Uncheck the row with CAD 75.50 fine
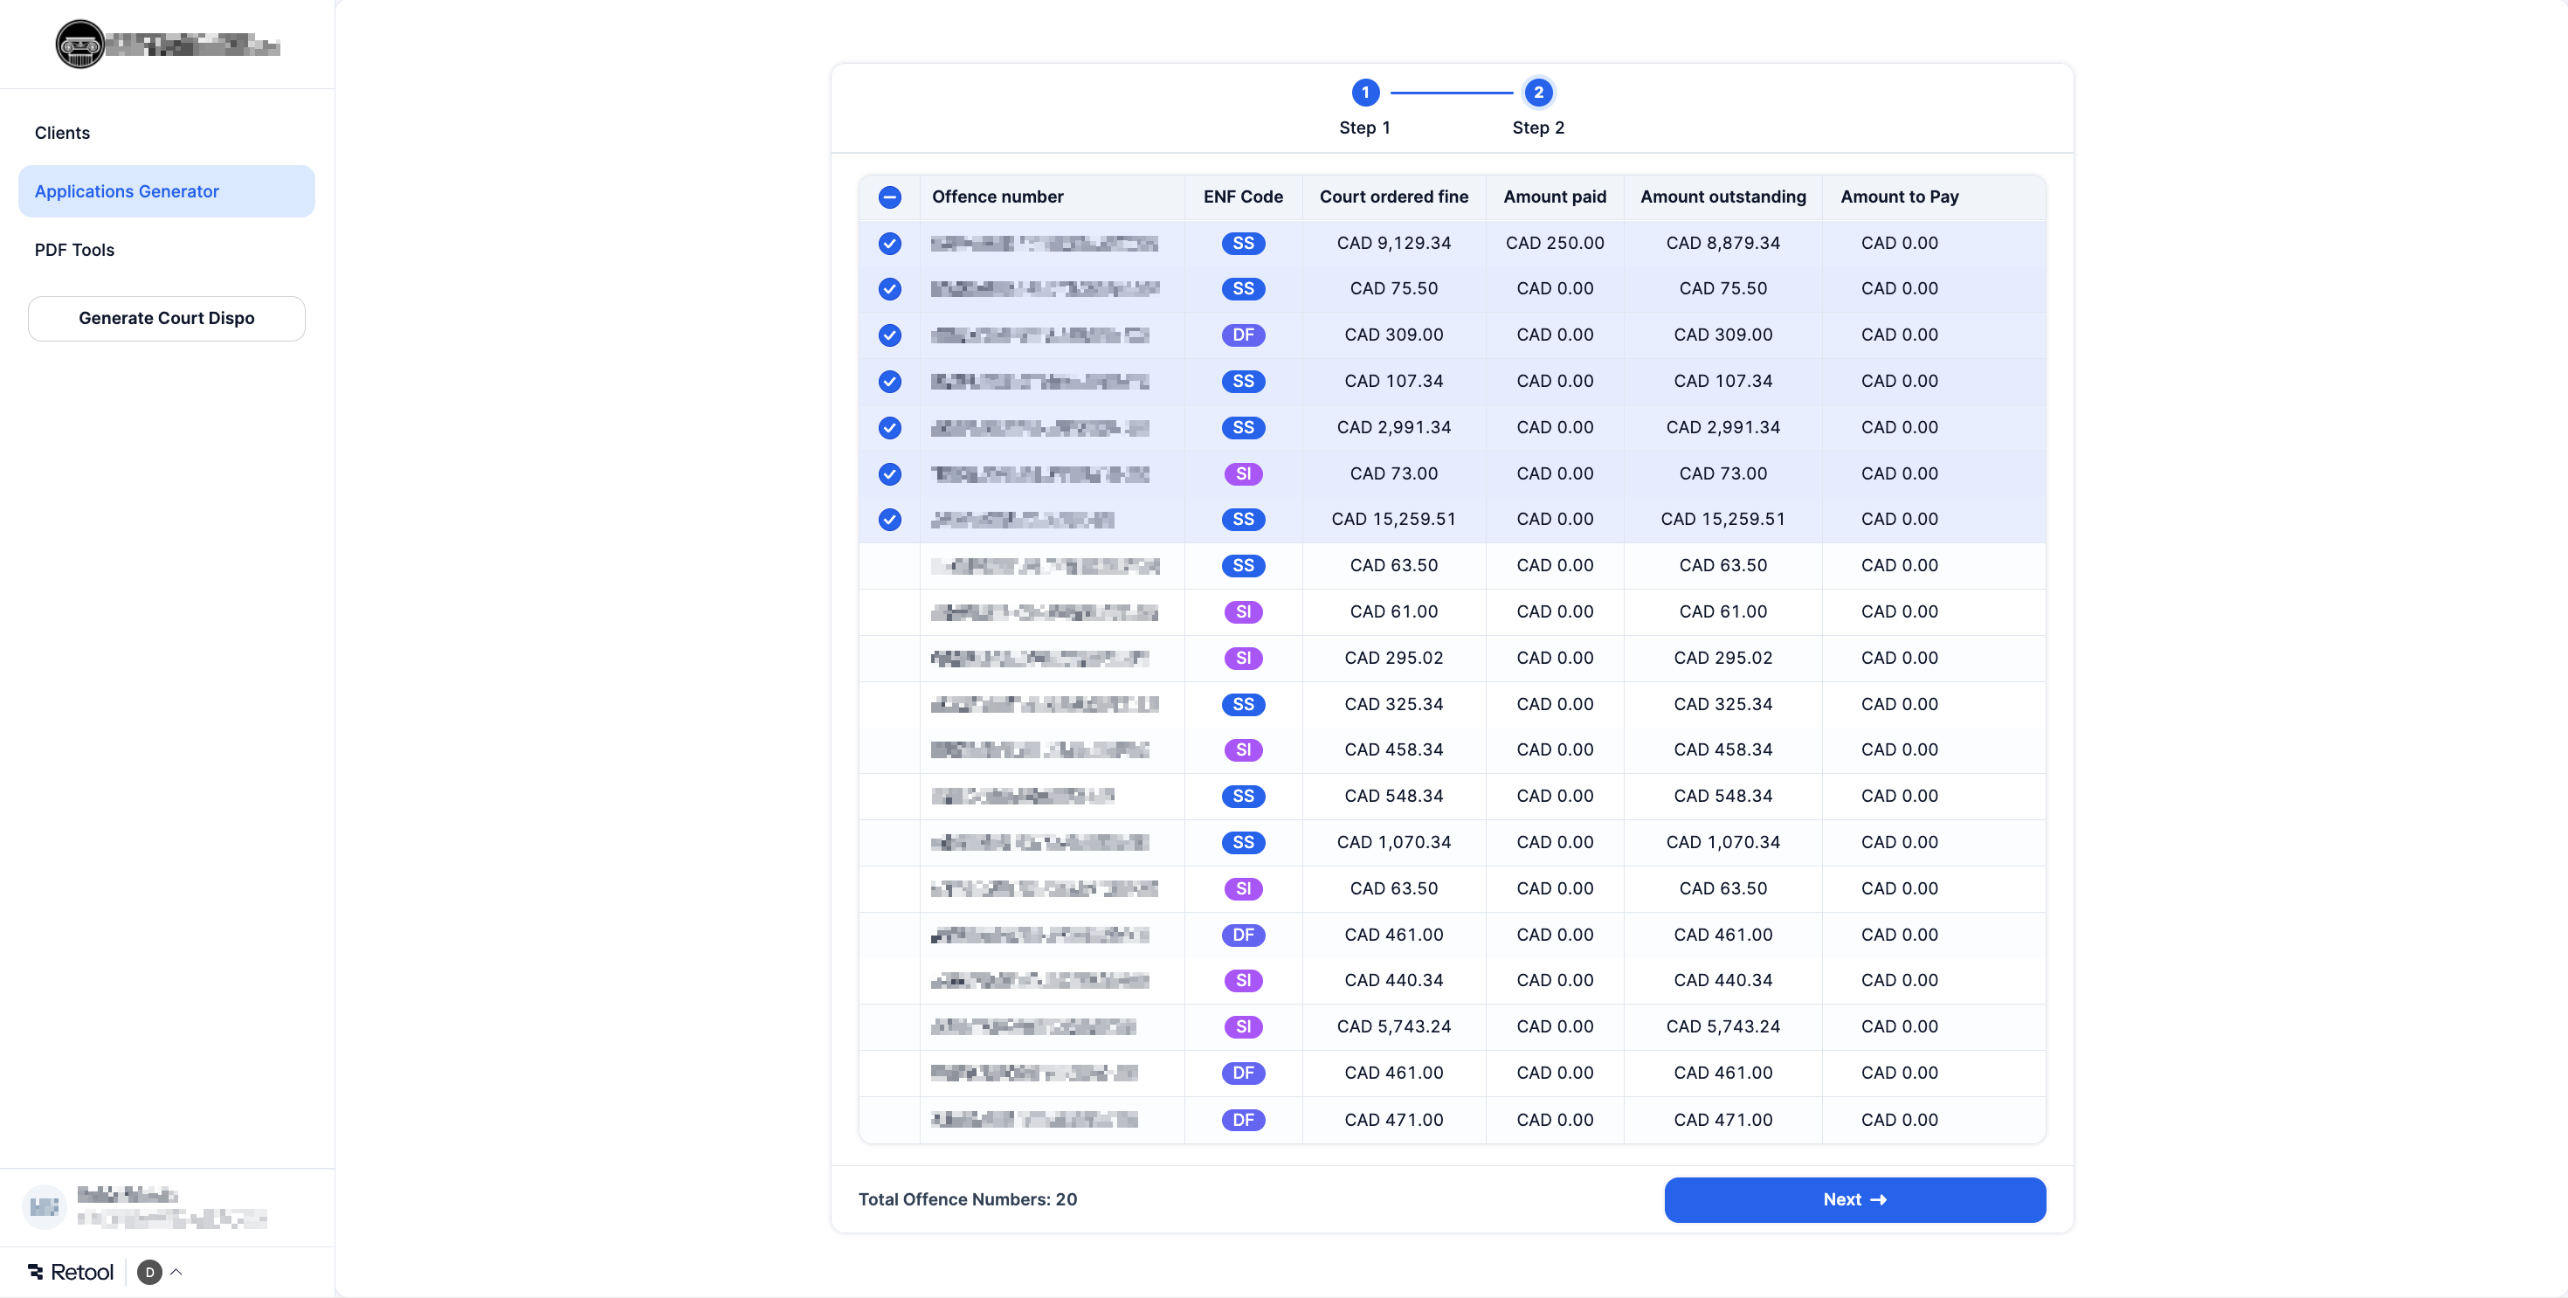This screenshot has height=1298, width=2568. [x=889, y=289]
